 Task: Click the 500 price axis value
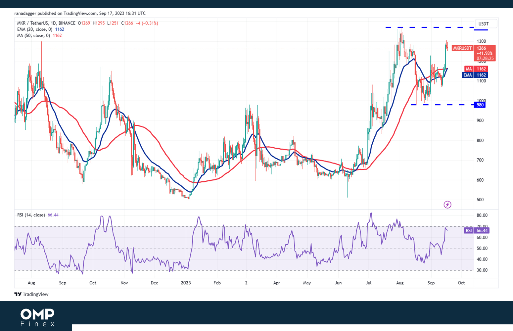480,200
